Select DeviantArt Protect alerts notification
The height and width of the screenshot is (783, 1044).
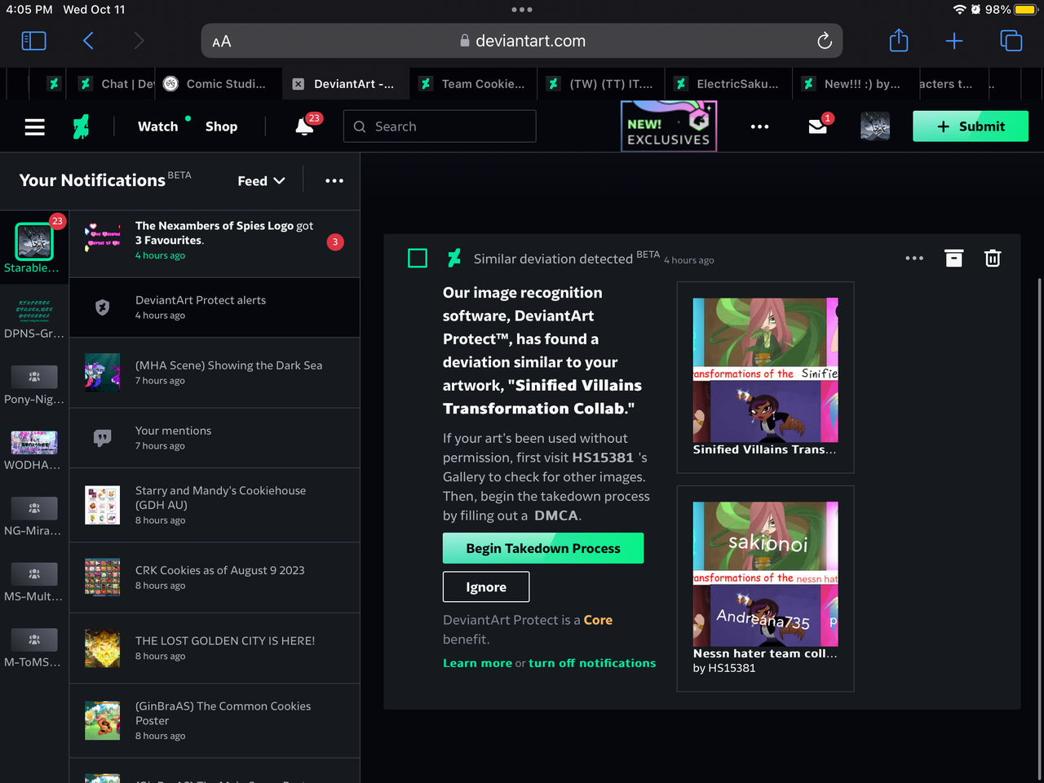(215, 307)
